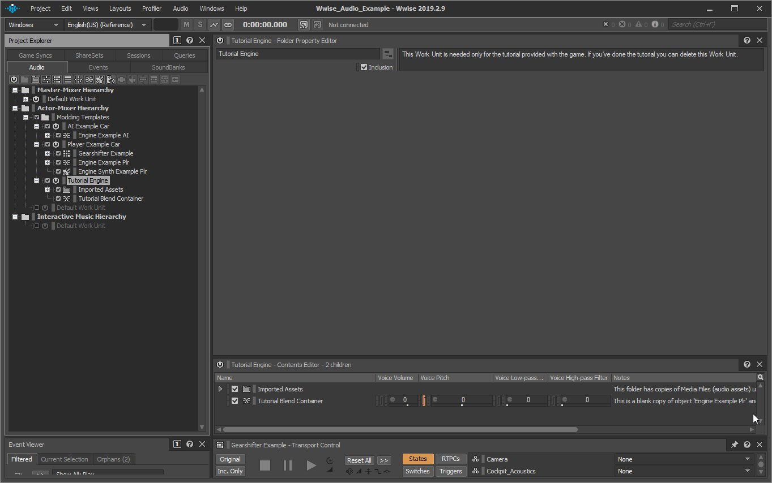The height and width of the screenshot is (483, 772).
Task: Pause playback in Transport Control
Action: click(288, 465)
